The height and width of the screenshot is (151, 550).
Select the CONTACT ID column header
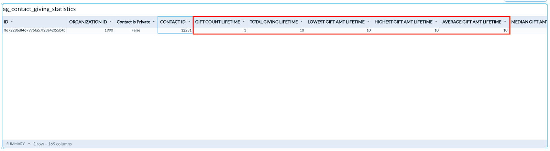(x=175, y=22)
